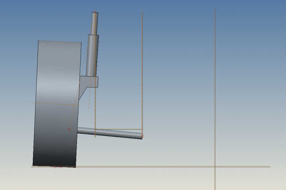Pick the right red point under the wheel
The width and height of the screenshot is (286, 190).
pos(60,167)
